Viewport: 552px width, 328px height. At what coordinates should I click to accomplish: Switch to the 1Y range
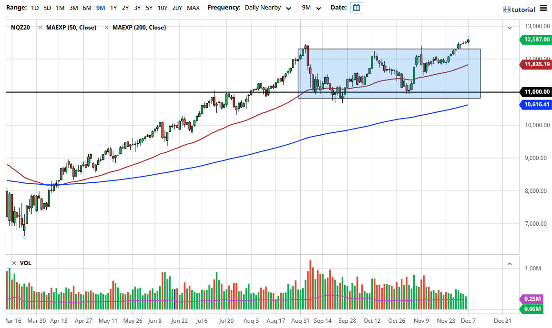click(113, 8)
